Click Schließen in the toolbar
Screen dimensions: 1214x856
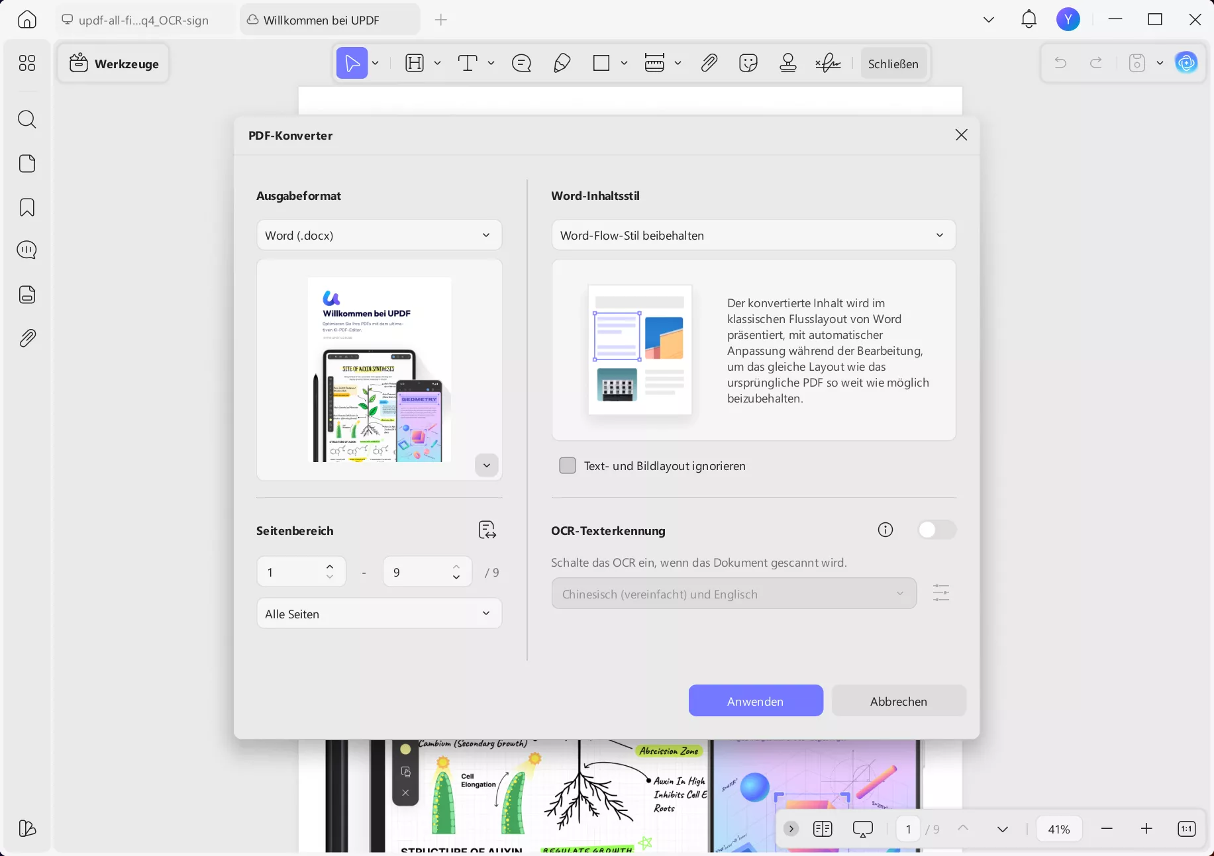point(893,64)
